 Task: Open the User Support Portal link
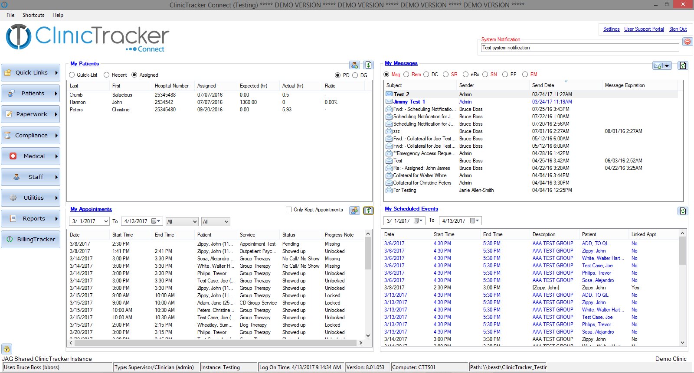(644, 29)
